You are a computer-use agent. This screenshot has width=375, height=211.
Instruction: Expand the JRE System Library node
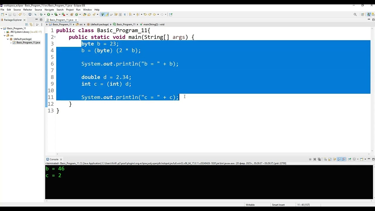(4, 32)
